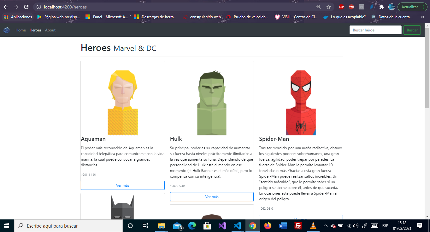Open the 'Lo que es acoplable?' bookmark
The image size is (430, 232).
pos(345,17)
